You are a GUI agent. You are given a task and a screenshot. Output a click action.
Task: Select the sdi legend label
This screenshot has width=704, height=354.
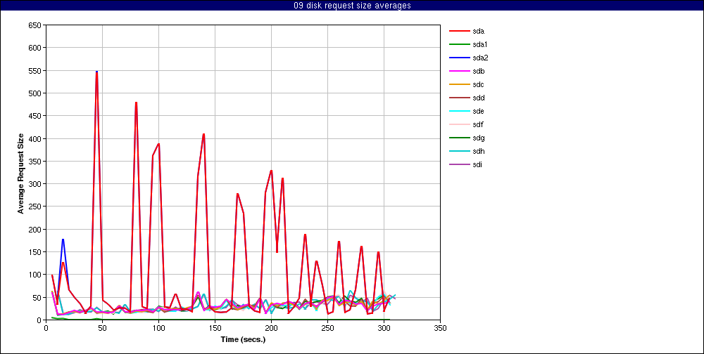point(477,164)
